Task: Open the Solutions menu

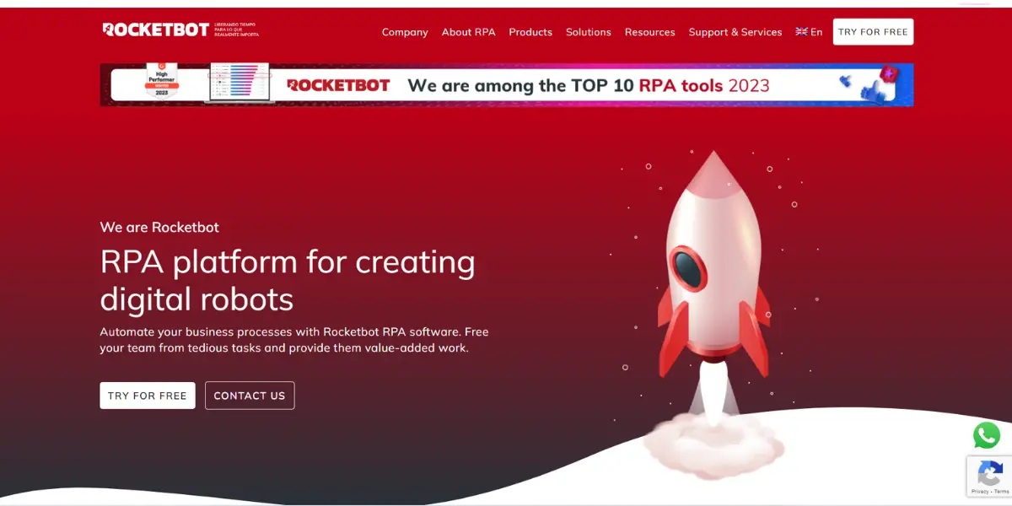Action: 588,32
